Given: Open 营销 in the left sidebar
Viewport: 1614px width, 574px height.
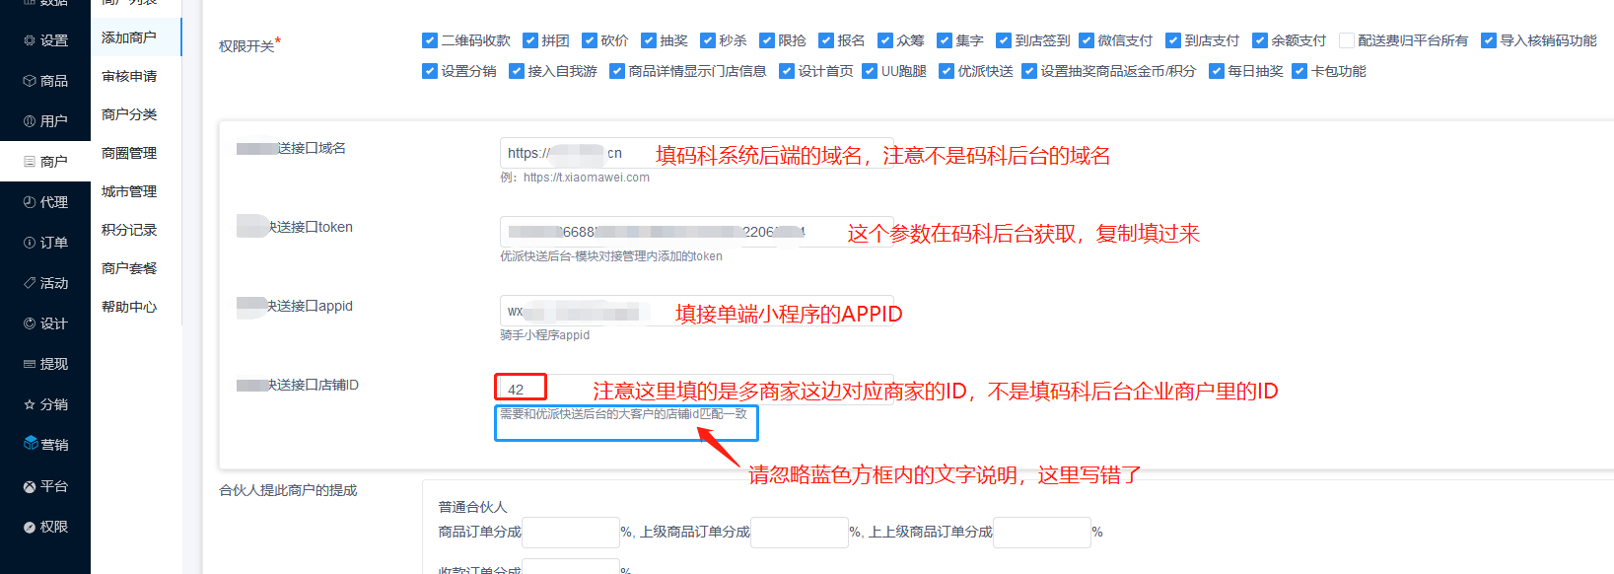Looking at the screenshot, I should click(45, 445).
